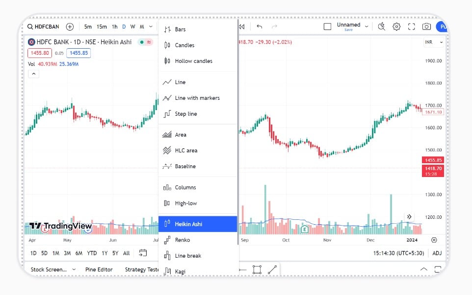Click the add symbol plus icon
Screen dimensions: 472x295
pyautogui.click(x=70, y=27)
